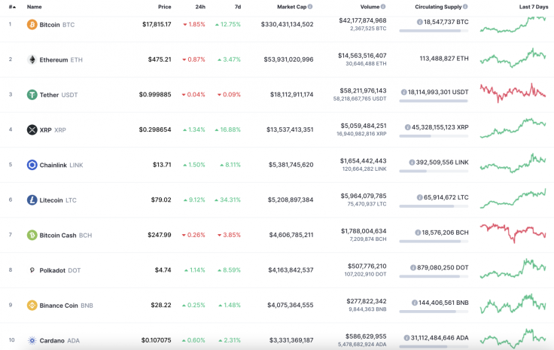Open the Litecoin LTC coin page
The image size is (554, 350).
click(x=58, y=200)
